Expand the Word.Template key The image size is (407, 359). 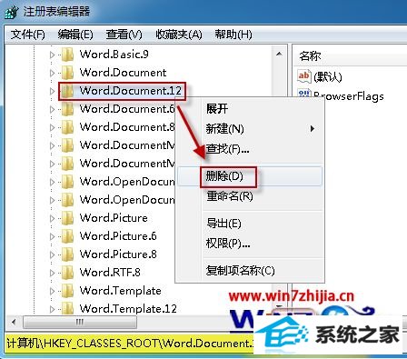tap(52, 291)
